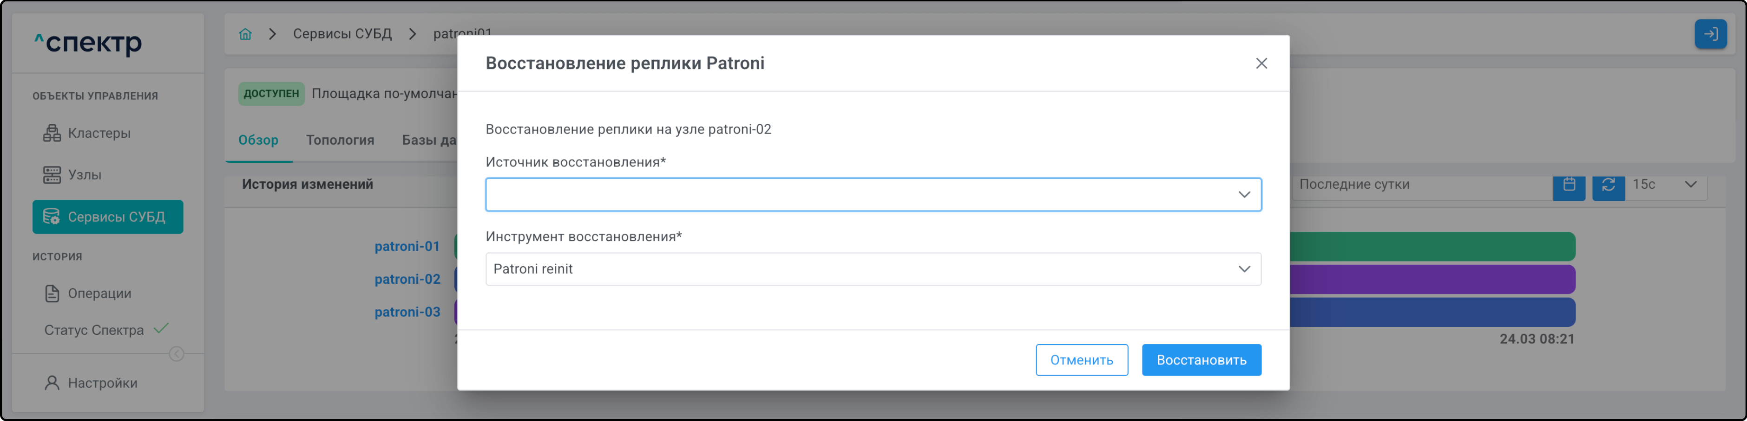
Task: Click the refresh icon button
Action: pos(1608,185)
